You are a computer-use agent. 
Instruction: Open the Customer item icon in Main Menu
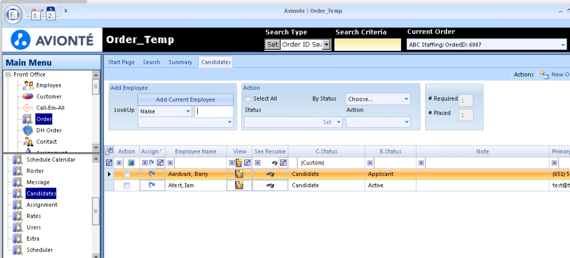[x=28, y=97]
